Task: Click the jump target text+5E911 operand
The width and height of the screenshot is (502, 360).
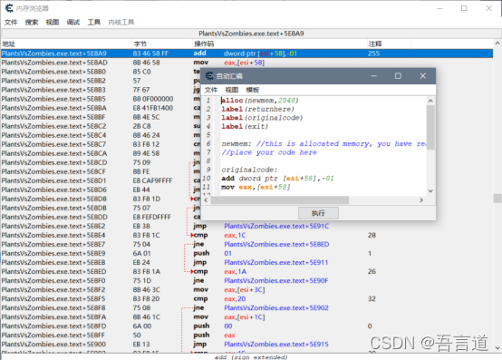Action: click(x=276, y=262)
